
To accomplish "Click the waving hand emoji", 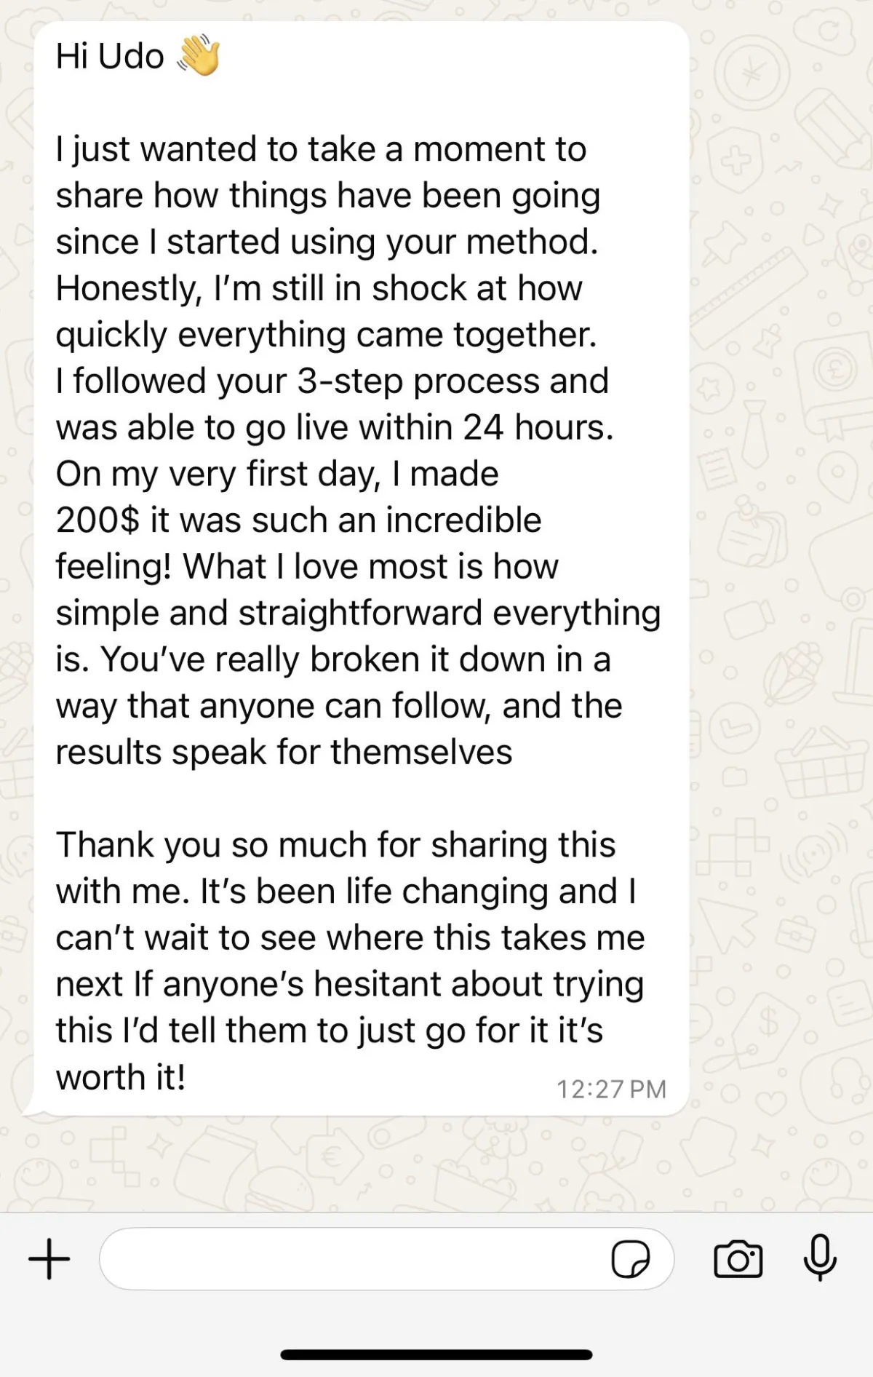I will tap(199, 55).
